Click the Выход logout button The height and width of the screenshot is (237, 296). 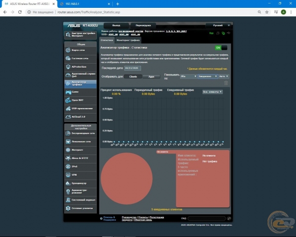click(x=116, y=25)
